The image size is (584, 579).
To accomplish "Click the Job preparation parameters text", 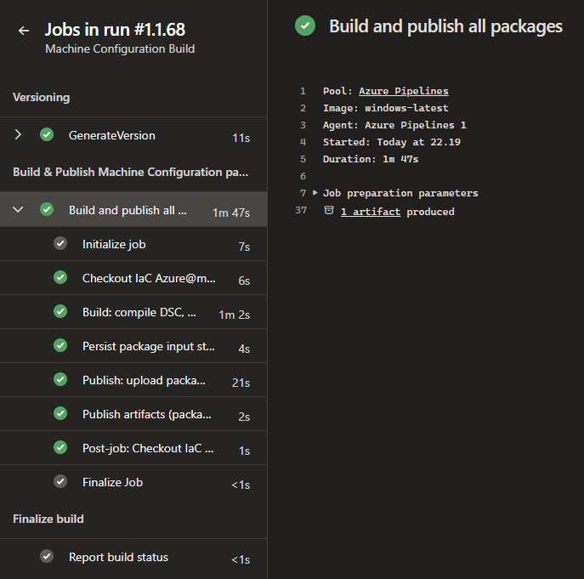I will (400, 193).
